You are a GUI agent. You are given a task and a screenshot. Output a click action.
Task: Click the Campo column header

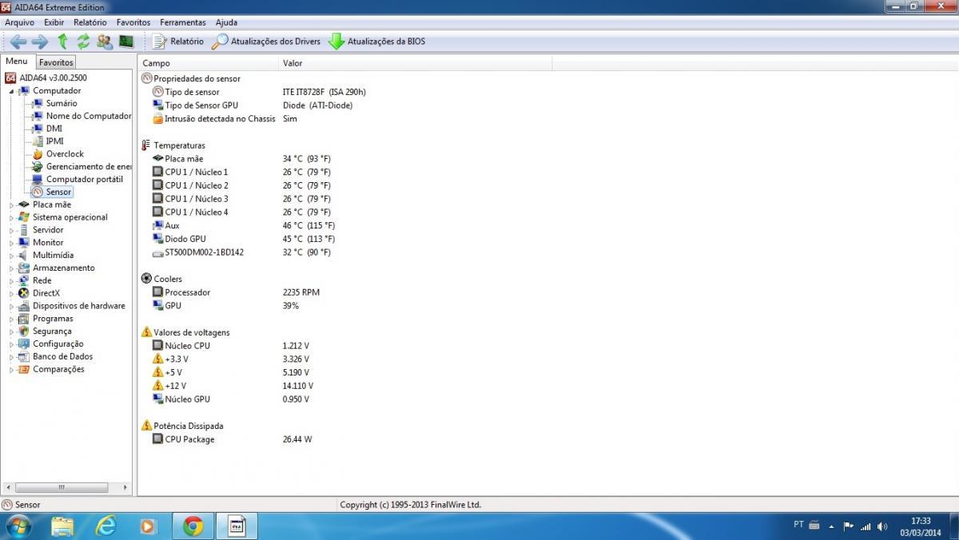pos(209,63)
